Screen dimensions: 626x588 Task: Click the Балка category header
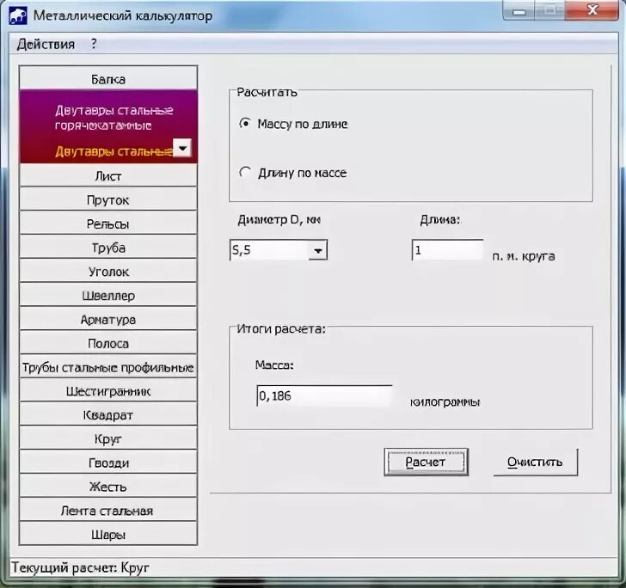click(108, 79)
